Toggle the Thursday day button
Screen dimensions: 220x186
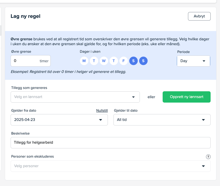click(114, 61)
